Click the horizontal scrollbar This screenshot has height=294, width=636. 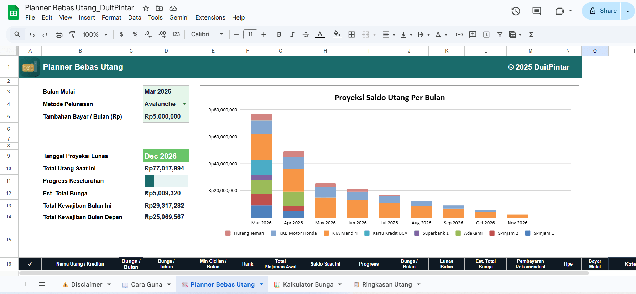(x=304, y=273)
